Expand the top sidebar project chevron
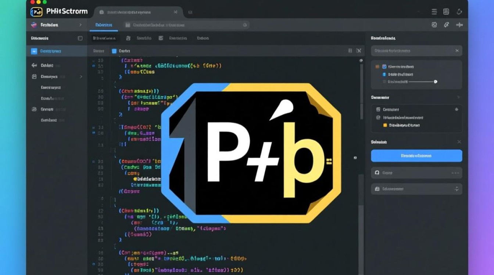 pos(80,25)
